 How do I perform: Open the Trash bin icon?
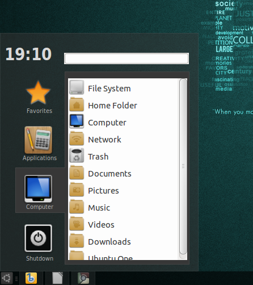click(77, 156)
